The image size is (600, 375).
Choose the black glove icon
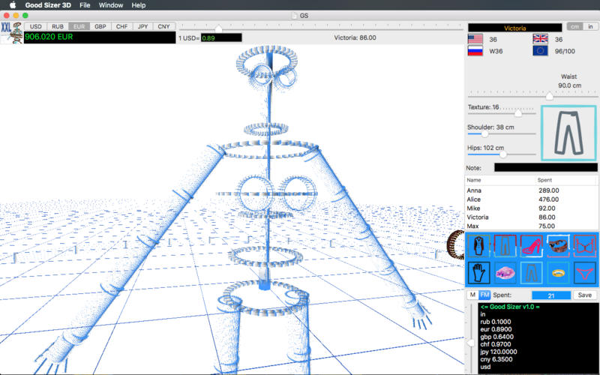click(x=478, y=273)
